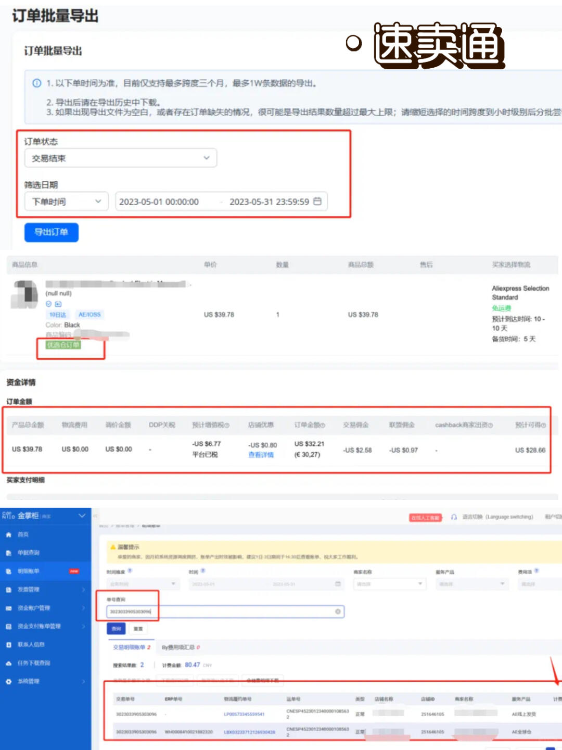Expand 资金支付账单管理 chevron in sidebar
The image size is (562, 750).
[x=84, y=627]
